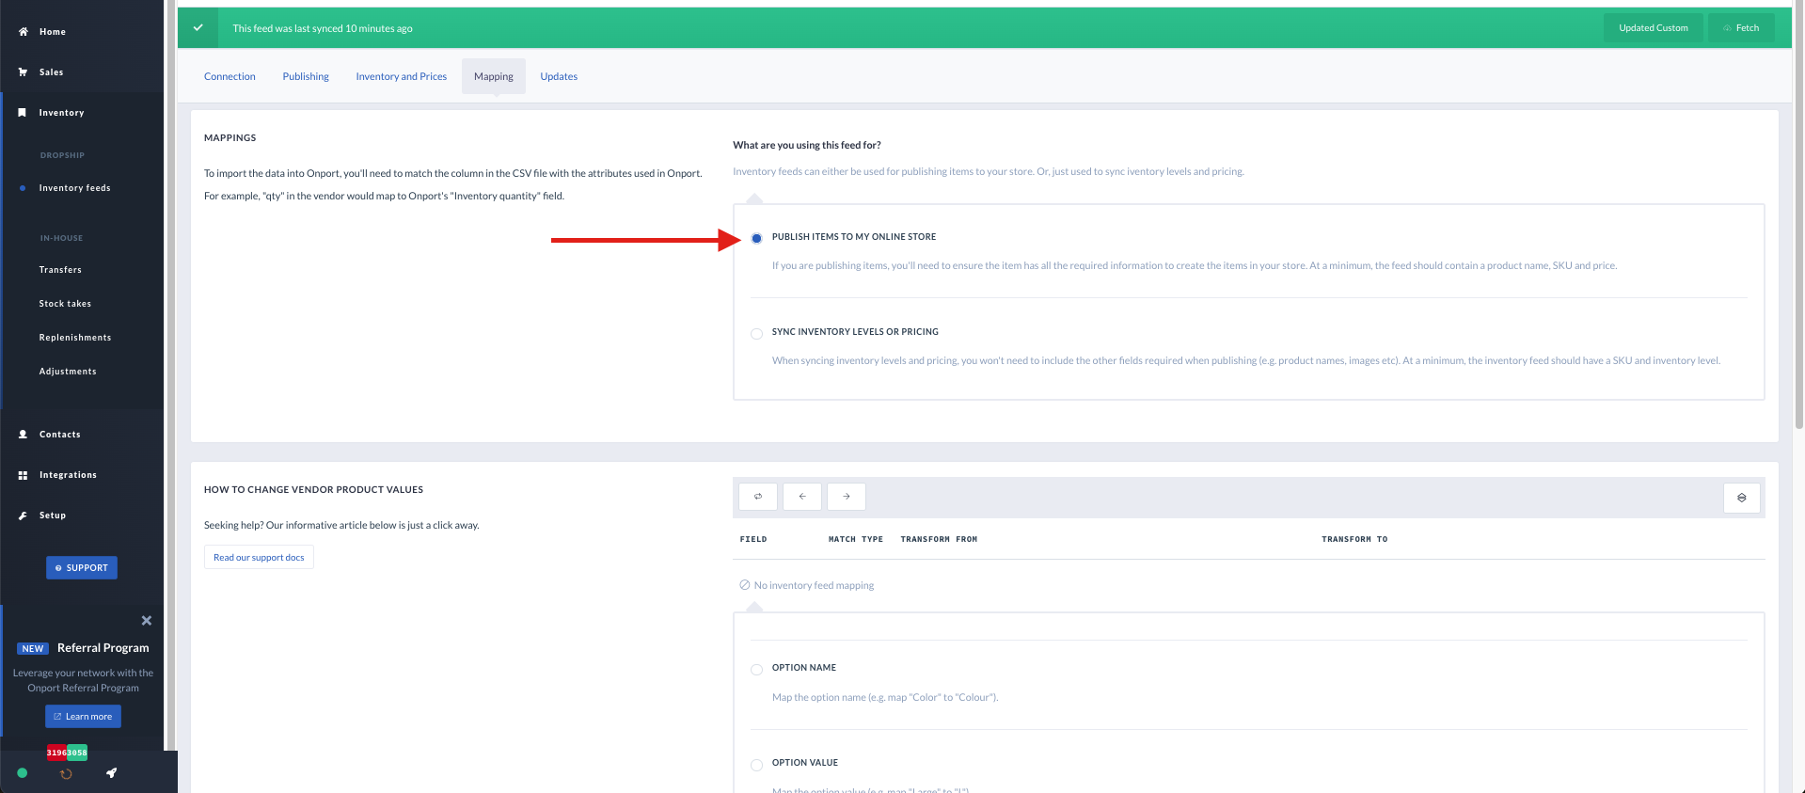Click the Sales cart icon
This screenshot has width=1805, height=793.
(23, 72)
